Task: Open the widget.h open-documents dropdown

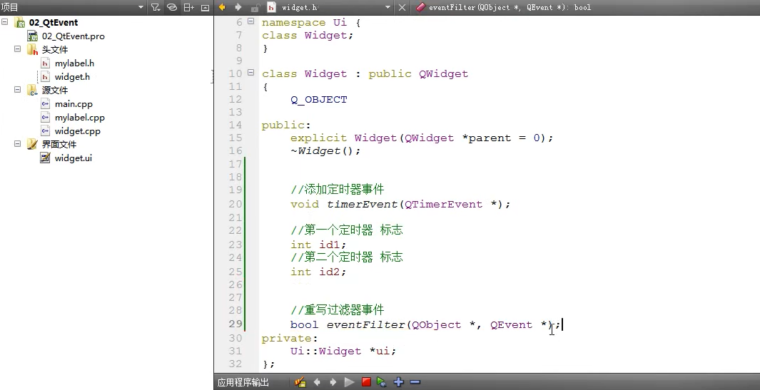Action: [387, 7]
